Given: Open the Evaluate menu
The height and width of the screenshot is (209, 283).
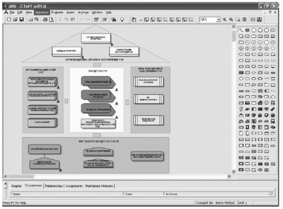Looking at the screenshot, I should tap(57, 12).
